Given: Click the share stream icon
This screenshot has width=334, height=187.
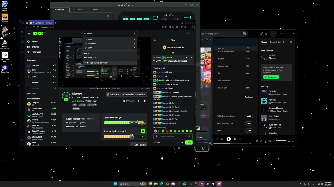Looking at the screenshot, I should click(x=138, y=101).
